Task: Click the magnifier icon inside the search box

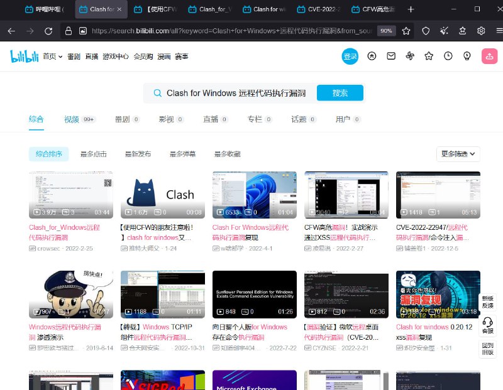Action: 157,92
